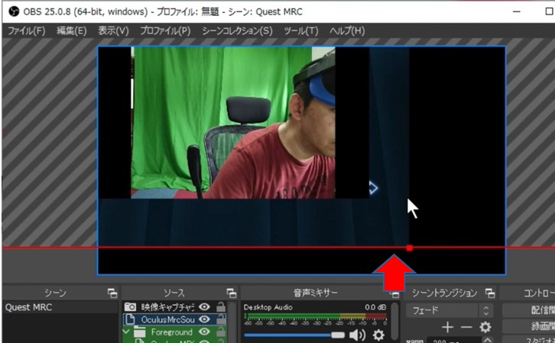Select the Foreground group row
The width and height of the screenshot is (555, 343).
pos(175,332)
